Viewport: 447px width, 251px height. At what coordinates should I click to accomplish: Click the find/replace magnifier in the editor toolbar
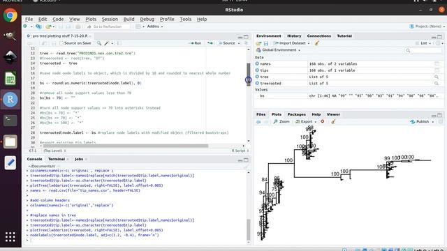point(99,43)
